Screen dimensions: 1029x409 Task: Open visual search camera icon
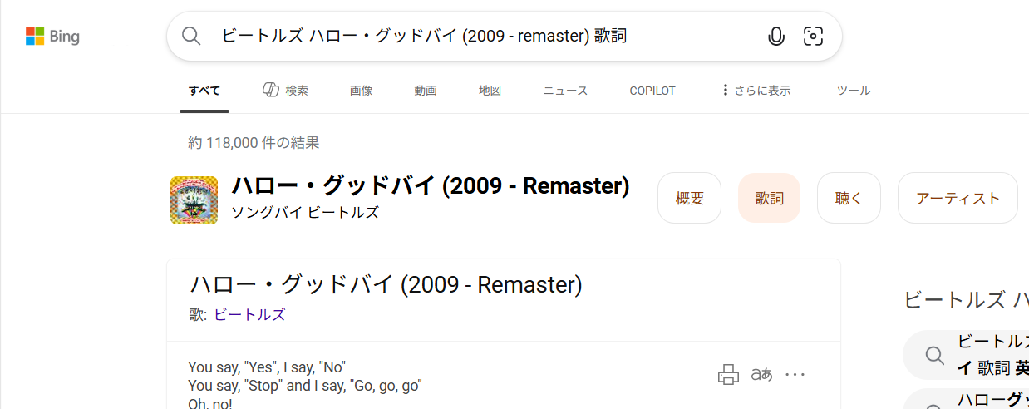click(x=813, y=36)
